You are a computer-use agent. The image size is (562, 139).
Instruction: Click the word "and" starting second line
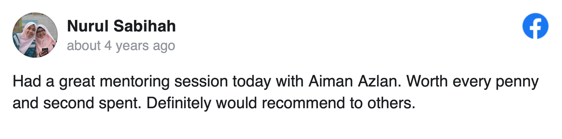click(25, 103)
